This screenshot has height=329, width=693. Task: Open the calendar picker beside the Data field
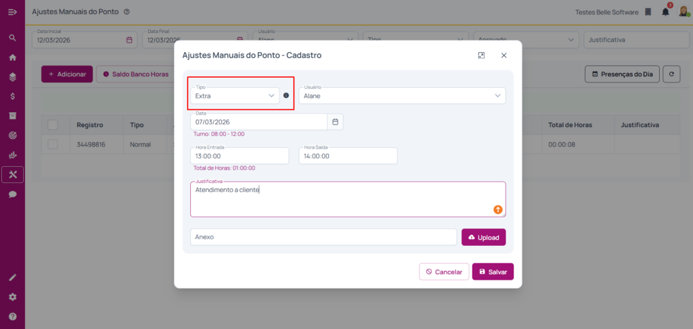pos(336,122)
